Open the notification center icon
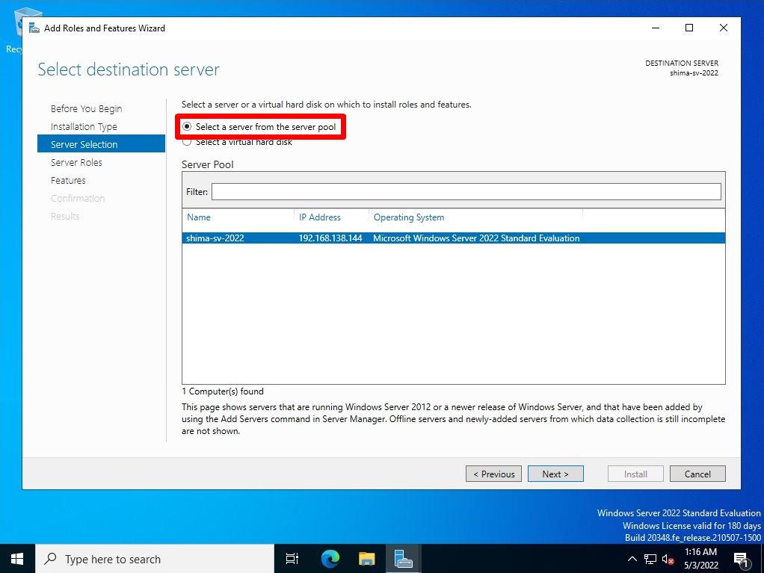The image size is (764, 573). [741, 560]
